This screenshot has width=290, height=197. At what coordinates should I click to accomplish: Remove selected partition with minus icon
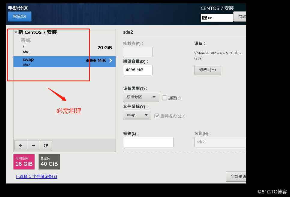(x=33, y=146)
